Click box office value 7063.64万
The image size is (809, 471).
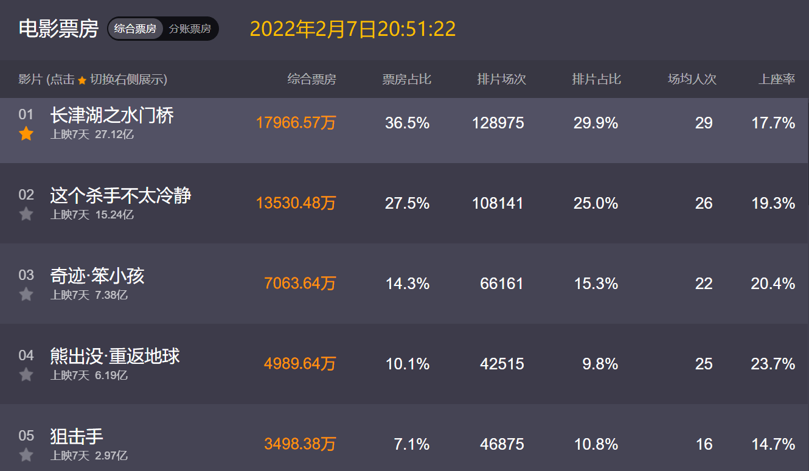[x=300, y=284]
